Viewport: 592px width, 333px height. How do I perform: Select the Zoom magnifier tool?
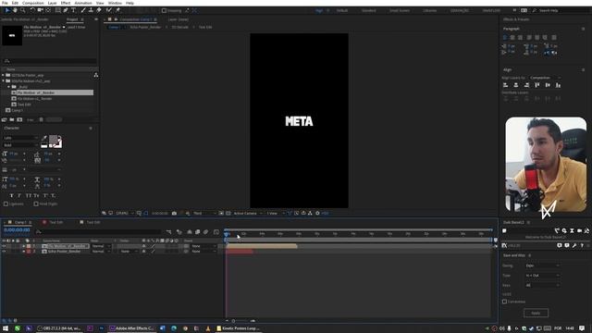tap(22, 10)
